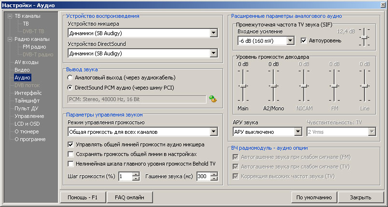The image size is (388, 207).
Task: Click the Помощь - F1 button
Action: click(x=83, y=197)
